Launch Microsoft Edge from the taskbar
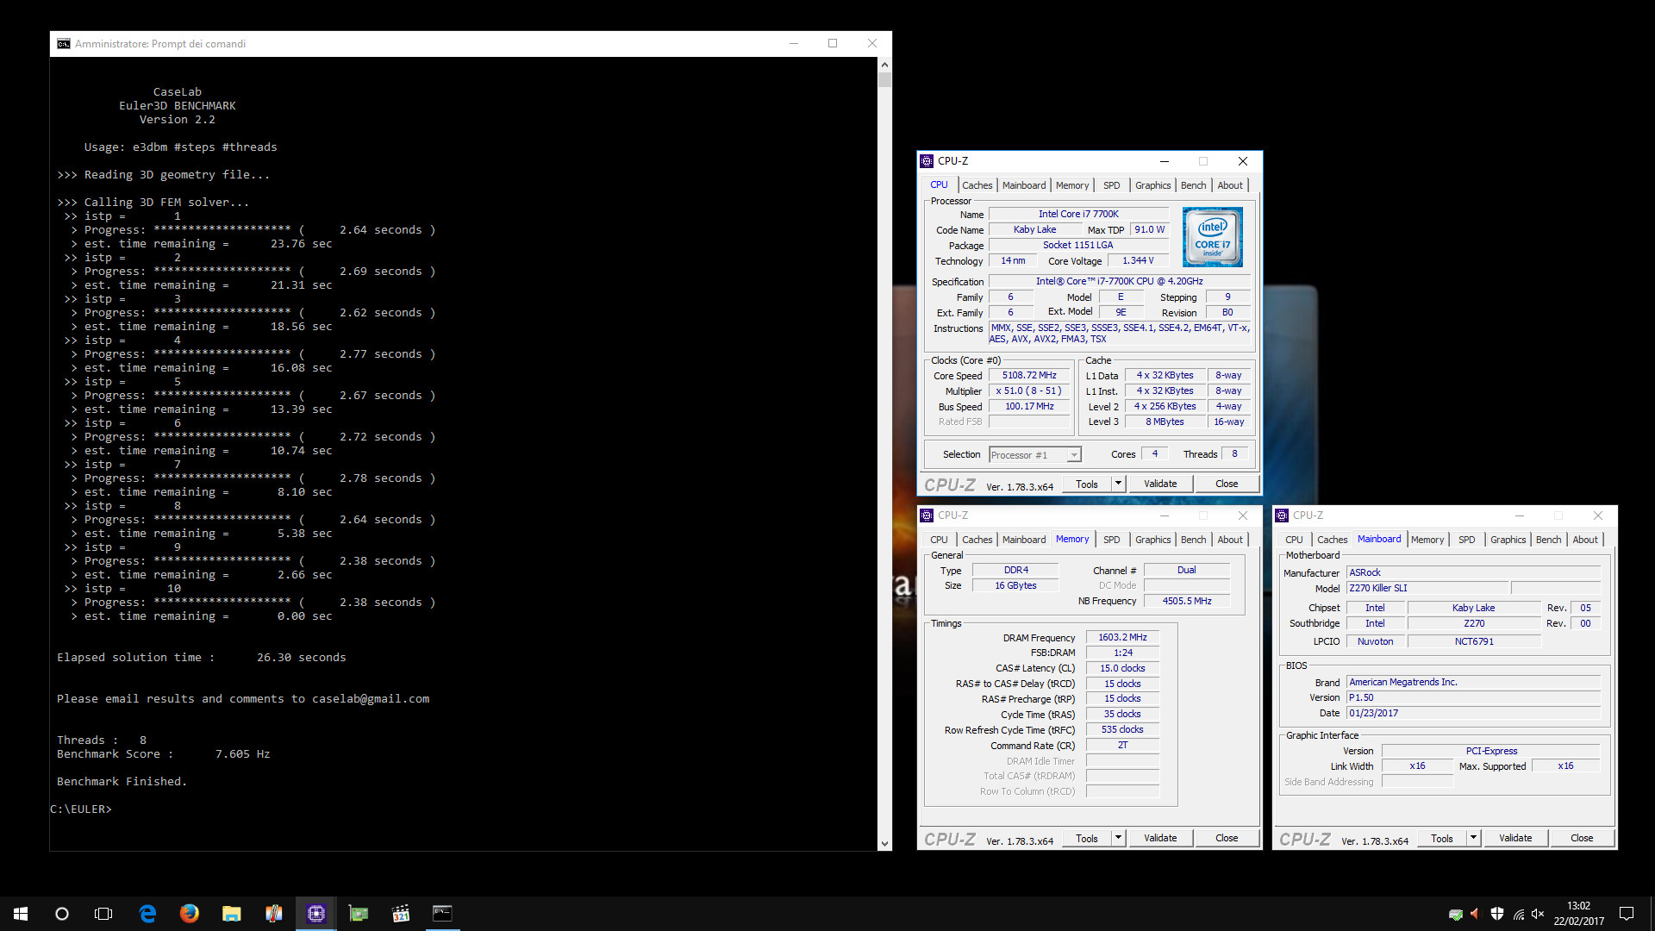1655x931 pixels. point(147,914)
